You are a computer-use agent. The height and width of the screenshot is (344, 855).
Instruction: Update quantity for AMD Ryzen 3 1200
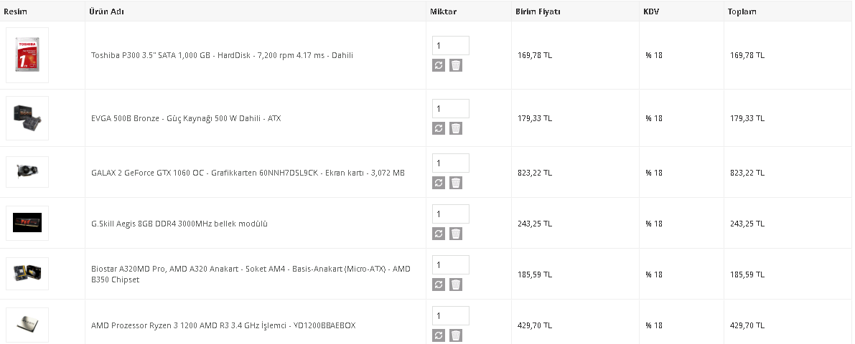(439, 336)
